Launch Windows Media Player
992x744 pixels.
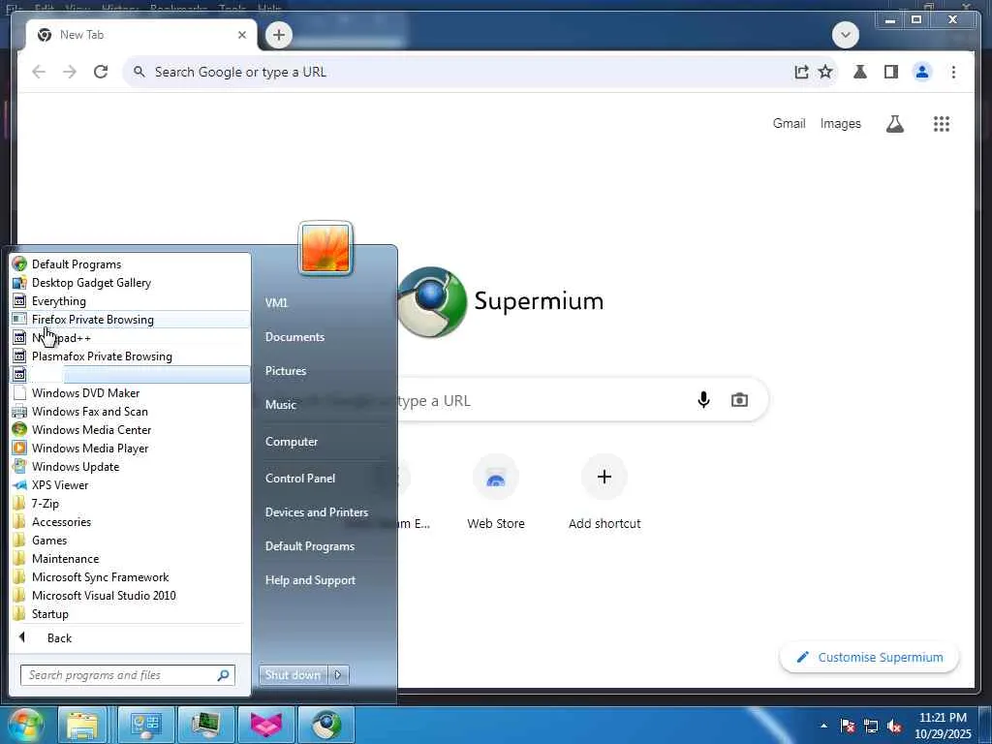pos(130,448)
